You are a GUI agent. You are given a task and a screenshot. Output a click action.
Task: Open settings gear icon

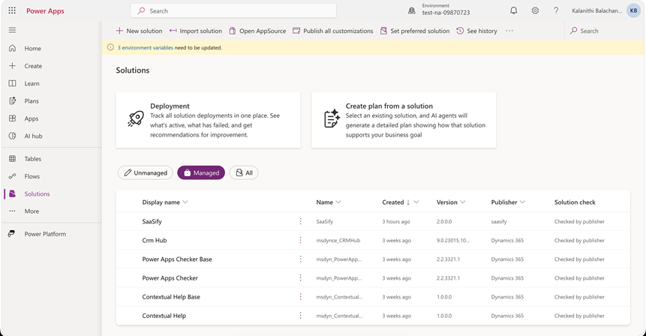(535, 10)
